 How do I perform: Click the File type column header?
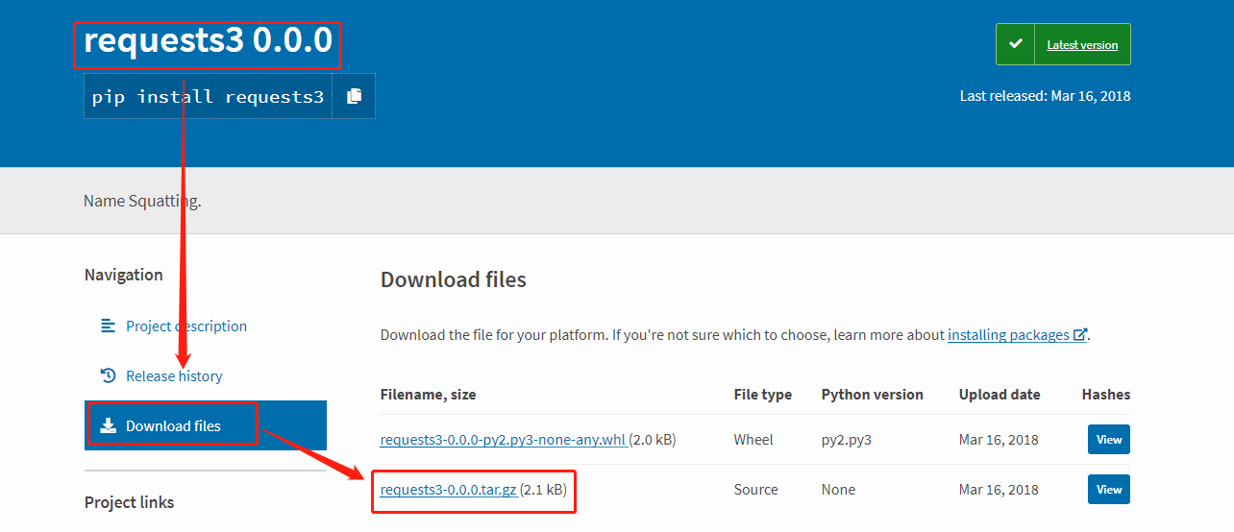click(x=763, y=395)
